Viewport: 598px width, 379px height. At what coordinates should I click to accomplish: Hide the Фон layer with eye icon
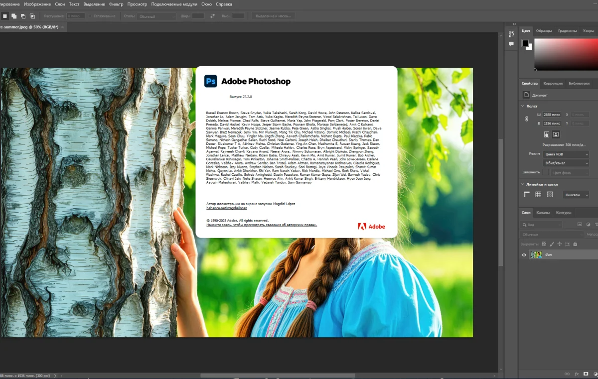click(524, 255)
